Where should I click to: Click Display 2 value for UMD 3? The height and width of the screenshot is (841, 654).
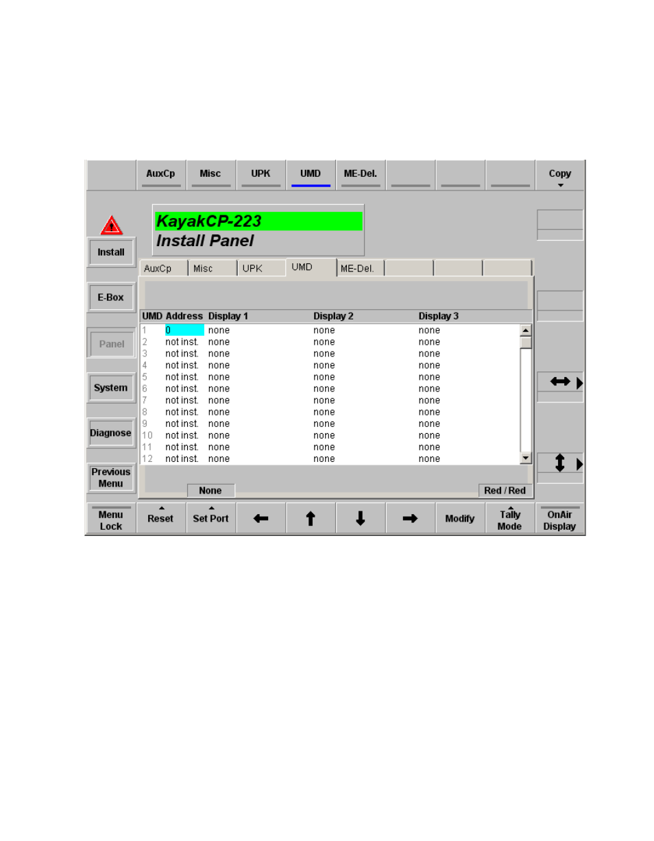coord(324,354)
